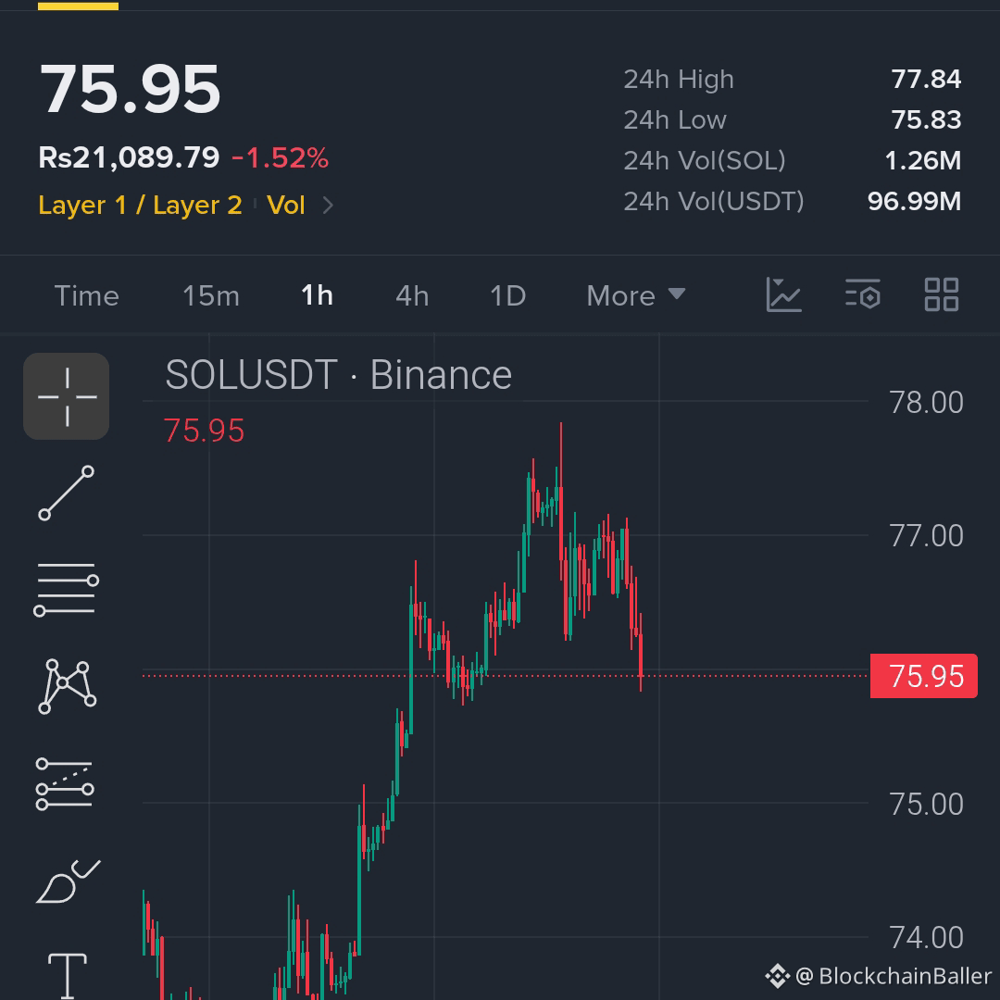
Task: Tap the SOLUSDT · Binance chart title
Action: (x=339, y=374)
